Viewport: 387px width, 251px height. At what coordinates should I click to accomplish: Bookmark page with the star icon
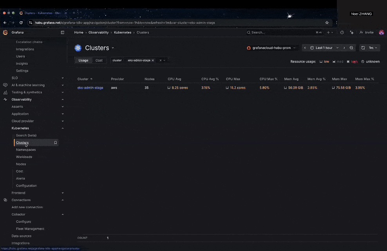[x=327, y=22]
